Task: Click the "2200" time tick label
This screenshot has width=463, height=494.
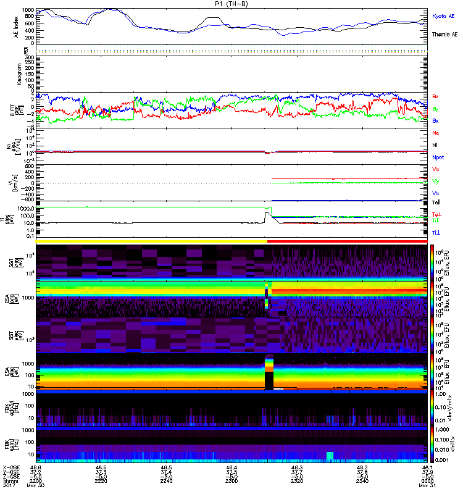Action: click(36, 481)
